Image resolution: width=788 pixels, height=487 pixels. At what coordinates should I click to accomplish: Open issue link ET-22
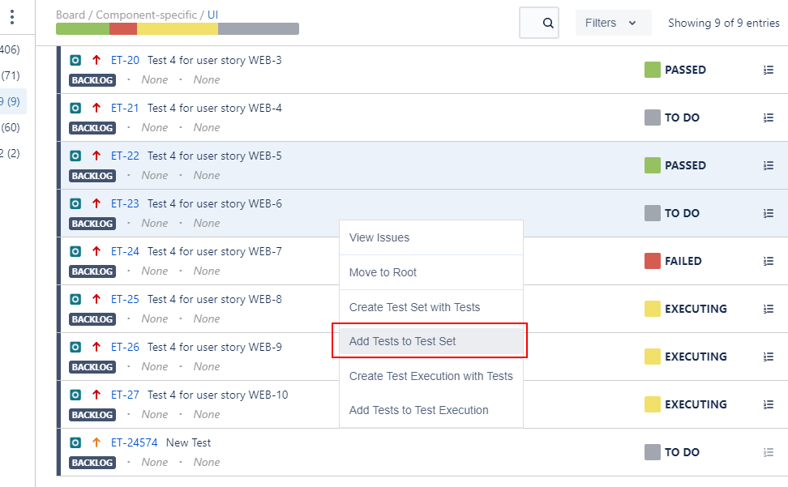coord(125,156)
